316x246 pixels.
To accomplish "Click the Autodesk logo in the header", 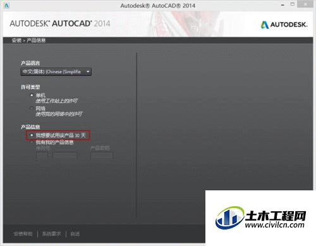I will coord(284,25).
